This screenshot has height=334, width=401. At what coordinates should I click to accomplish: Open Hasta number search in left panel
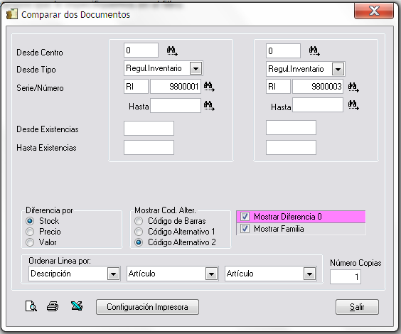(x=209, y=106)
